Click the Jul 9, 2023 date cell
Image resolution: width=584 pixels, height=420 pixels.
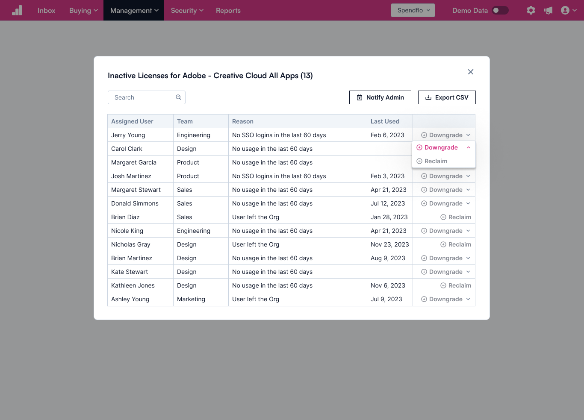(390, 299)
